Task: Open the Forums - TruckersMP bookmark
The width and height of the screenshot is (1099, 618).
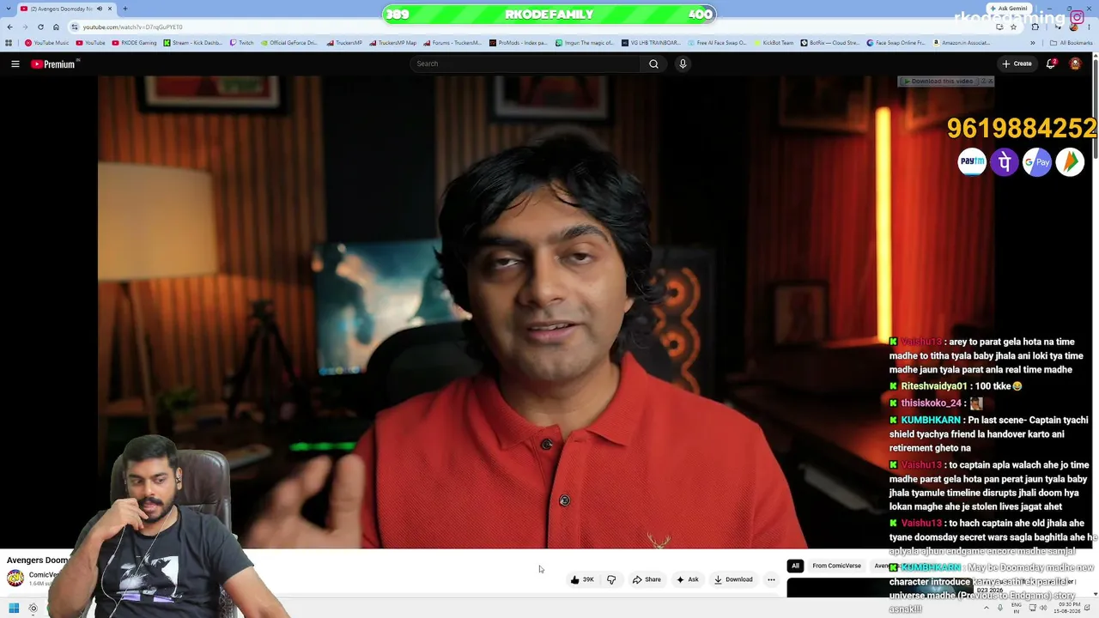Action: pos(452,43)
